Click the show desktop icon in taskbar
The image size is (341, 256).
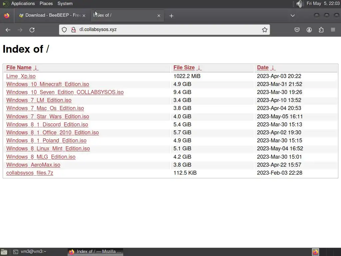(4, 252)
